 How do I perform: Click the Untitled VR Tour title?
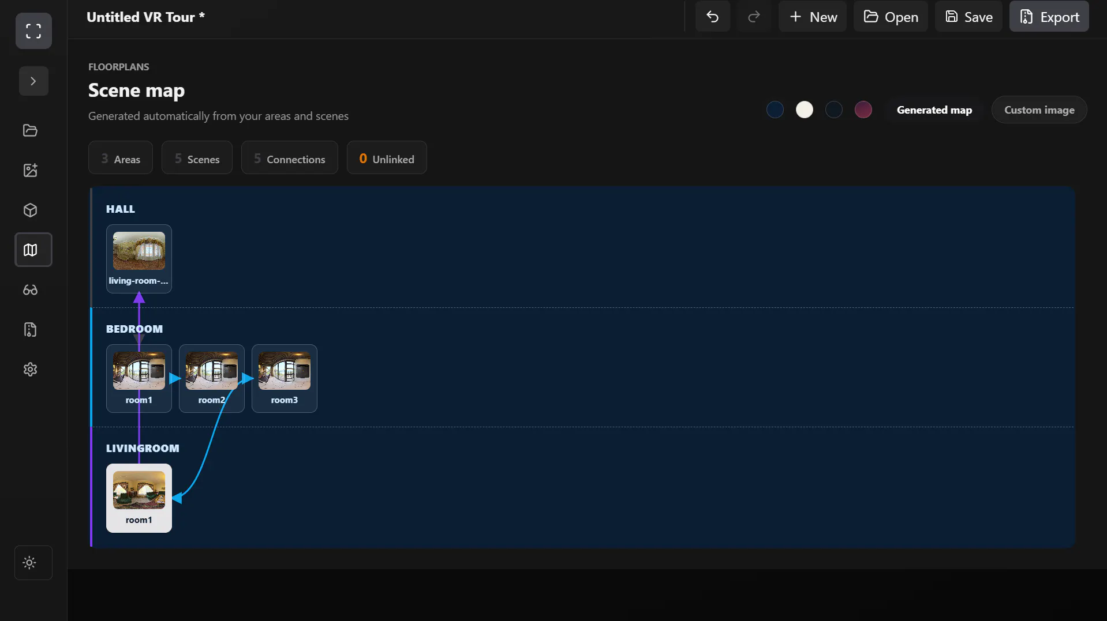[x=145, y=17]
